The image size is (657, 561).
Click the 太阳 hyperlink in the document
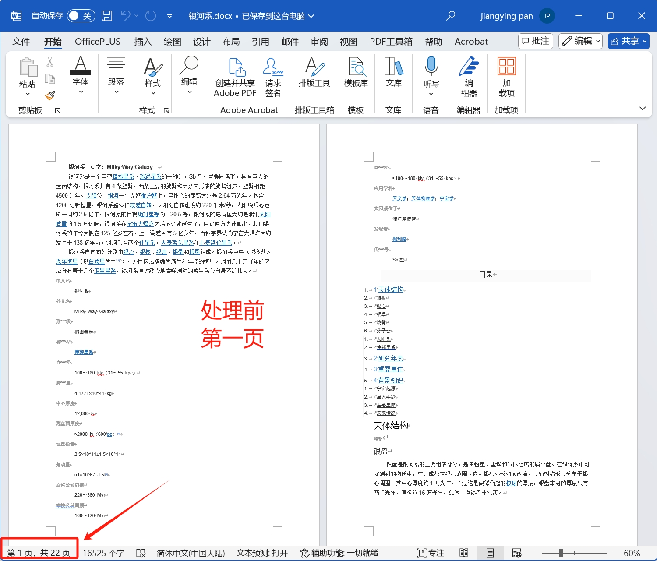pyautogui.click(x=92, y=195)
